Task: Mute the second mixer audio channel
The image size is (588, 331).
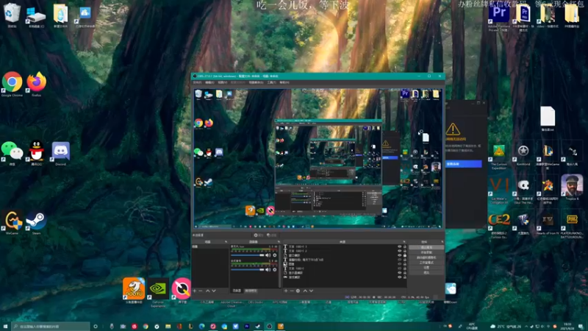Action: 268,270
